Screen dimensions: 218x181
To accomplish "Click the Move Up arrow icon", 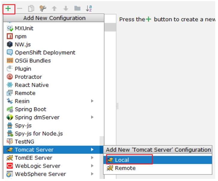I will pos(54,9).
